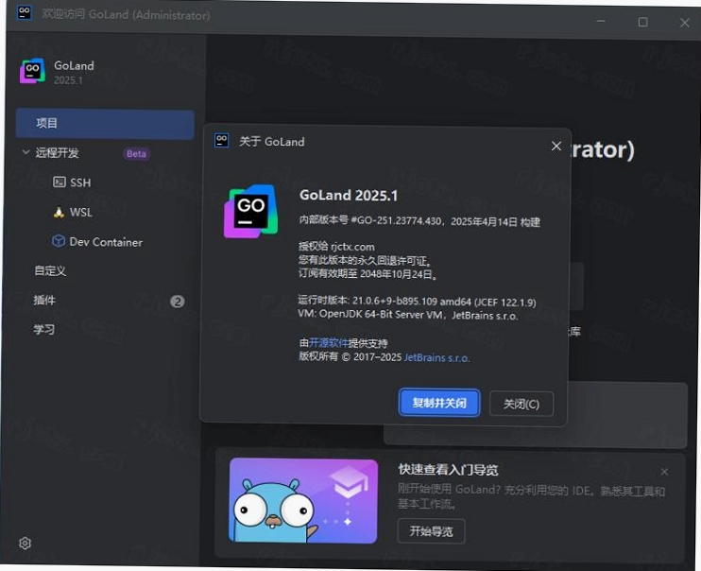The height and width of the screenshot is (571, 701).
Task: Click the VM: OpenJDK 64-Bit Server VM line
Action: tap(408, 315)
